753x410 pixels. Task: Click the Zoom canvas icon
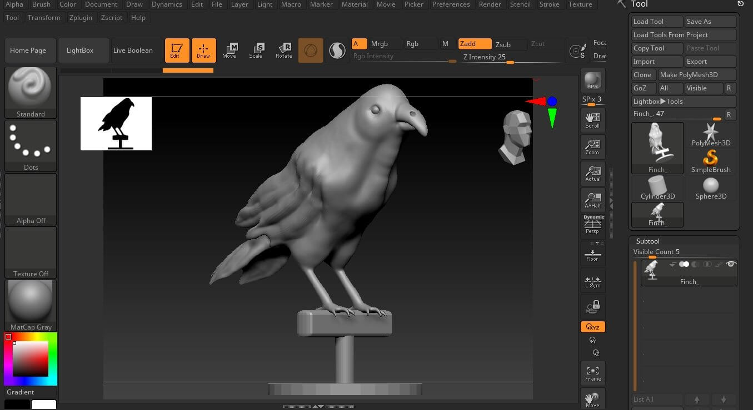click(x=592, y=147)
